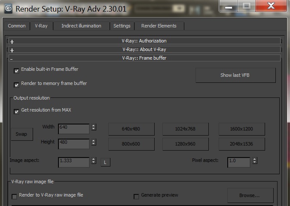
Task: Click the Browse... button for raw image file
Action: point(250,195)
